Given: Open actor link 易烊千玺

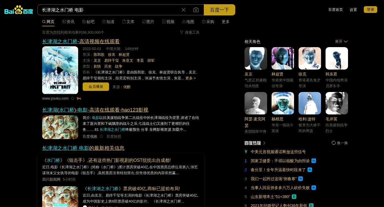Looking at the screenshot, I should (x=112, y=61).
